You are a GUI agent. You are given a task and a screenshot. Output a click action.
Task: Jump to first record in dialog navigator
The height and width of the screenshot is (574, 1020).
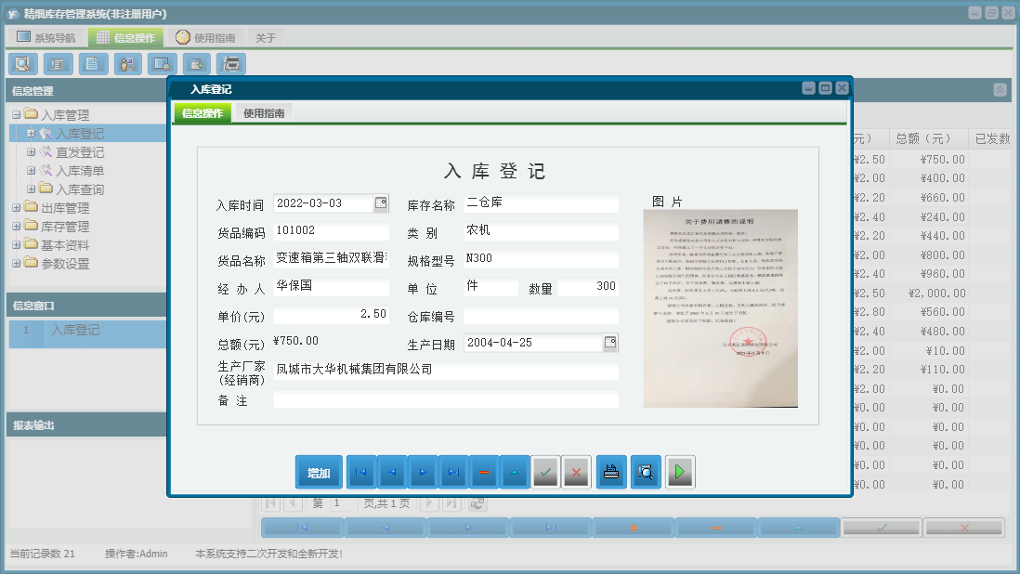click(360, 473)
